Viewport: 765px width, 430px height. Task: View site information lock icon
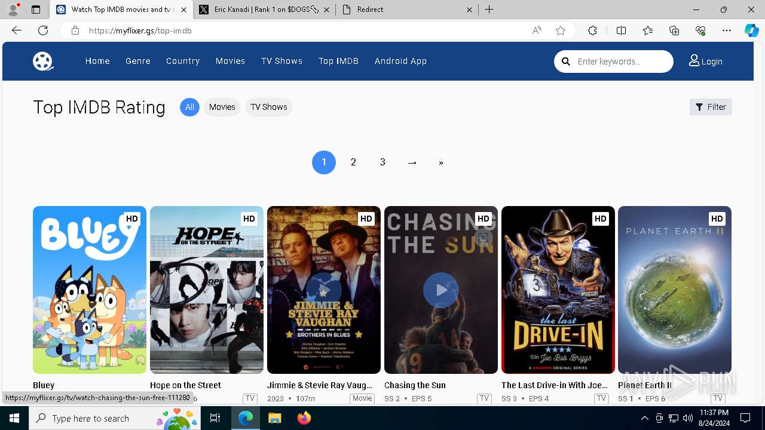click(75, 30)
